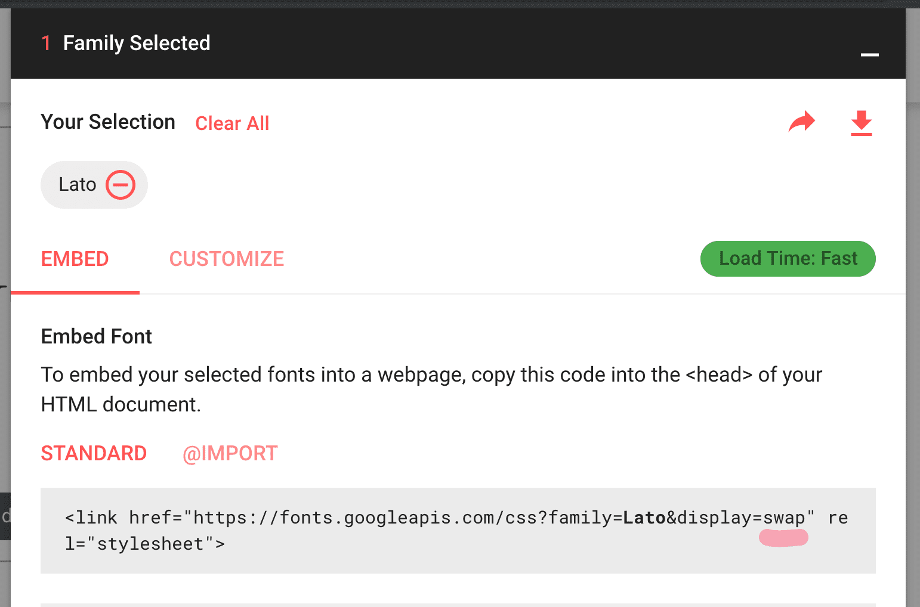
Task: Click the pink highlight under display=swap
Action: point(783,537)
